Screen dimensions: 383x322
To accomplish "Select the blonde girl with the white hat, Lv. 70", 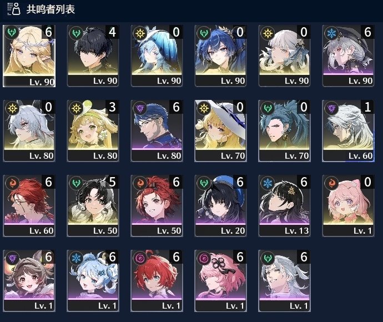I will point(220,130).
